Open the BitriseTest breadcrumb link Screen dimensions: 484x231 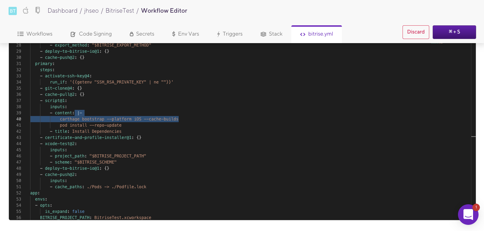point(120,11)
